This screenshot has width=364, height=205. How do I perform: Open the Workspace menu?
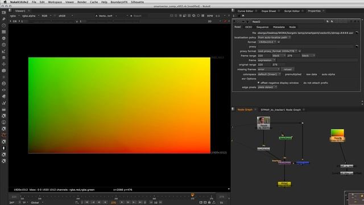[55, 2]
